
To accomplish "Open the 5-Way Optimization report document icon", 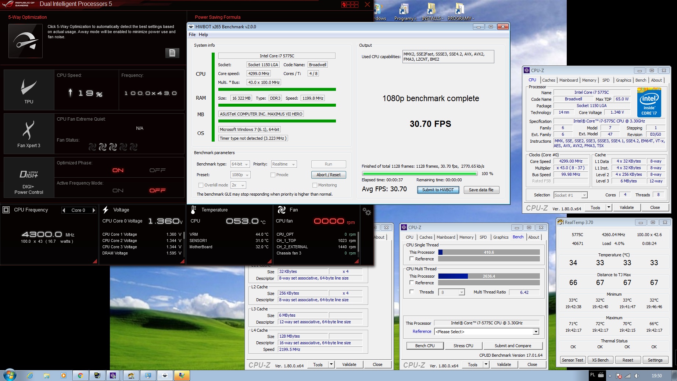I will click(172, 53).
